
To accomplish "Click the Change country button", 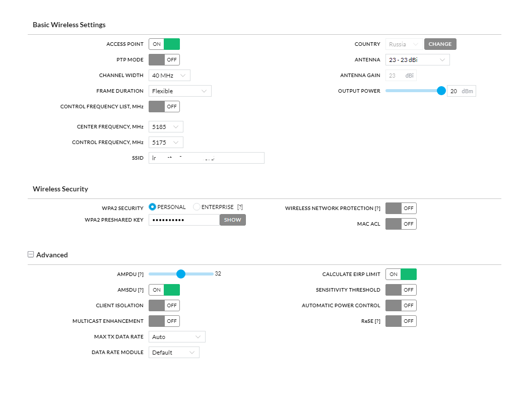I will [x=440, y=44].
